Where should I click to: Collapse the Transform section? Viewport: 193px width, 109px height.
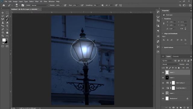click(163, 19)
